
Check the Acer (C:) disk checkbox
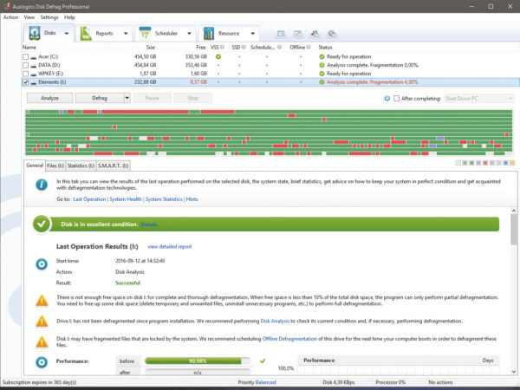(x=27, y=56)
